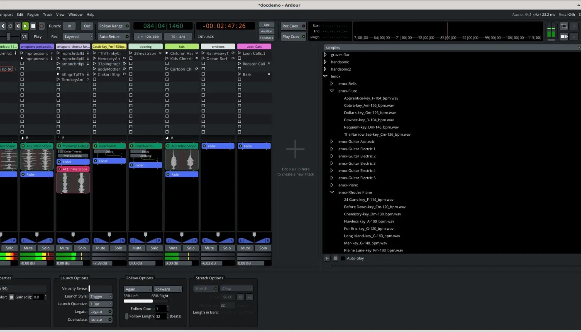581x332 pixels.
Task: Click the video camera icon at top right
Action: pyautogui.click(x=564, y=37)
